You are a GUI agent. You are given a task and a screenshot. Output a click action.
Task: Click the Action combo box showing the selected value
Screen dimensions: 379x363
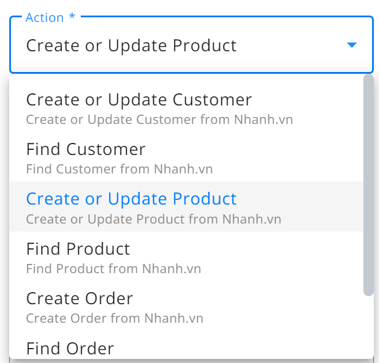pos(192,44)
